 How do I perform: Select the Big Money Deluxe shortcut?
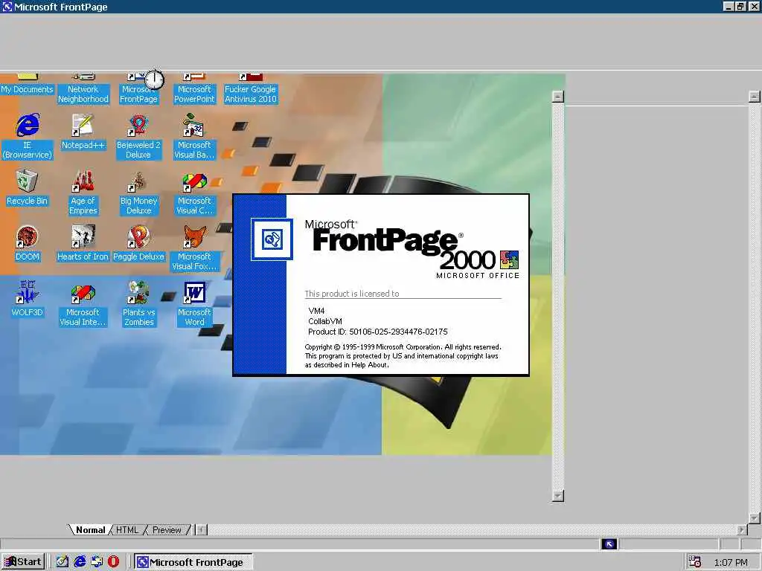point(138,193)
